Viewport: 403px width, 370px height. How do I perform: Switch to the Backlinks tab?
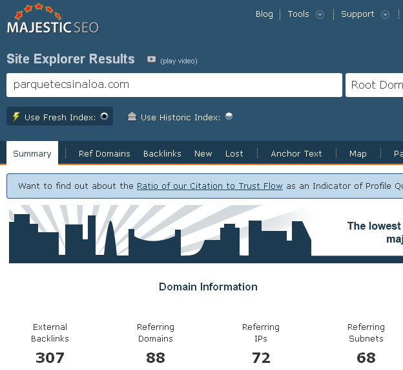click(162, 153)
